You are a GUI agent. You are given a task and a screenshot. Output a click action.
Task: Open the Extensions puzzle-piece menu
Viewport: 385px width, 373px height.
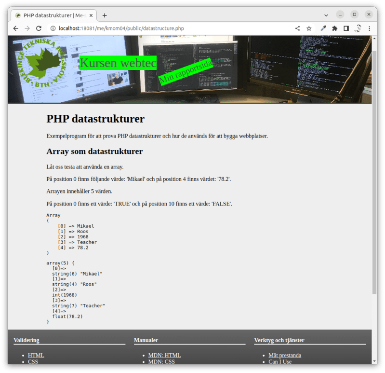(335, 28)
